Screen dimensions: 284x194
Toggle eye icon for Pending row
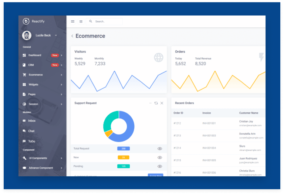160,166
